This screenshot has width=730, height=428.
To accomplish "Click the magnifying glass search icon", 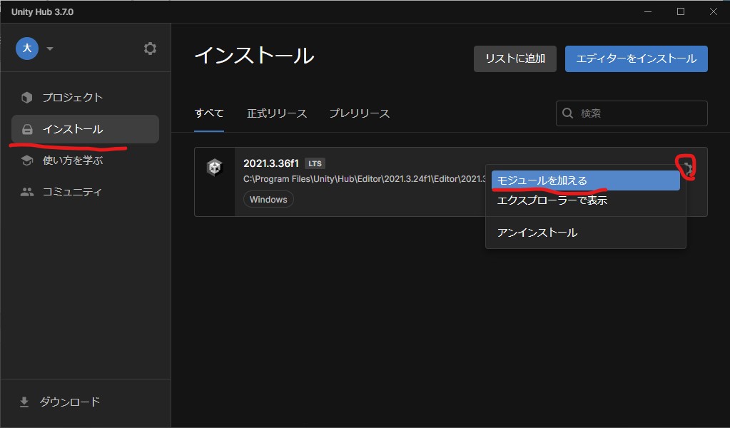I will tap(568, 113).
